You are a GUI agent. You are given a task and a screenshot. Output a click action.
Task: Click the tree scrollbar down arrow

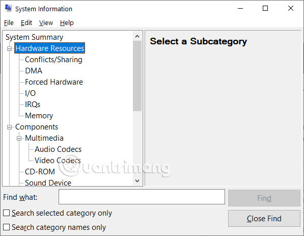click(x=137, y=181)
